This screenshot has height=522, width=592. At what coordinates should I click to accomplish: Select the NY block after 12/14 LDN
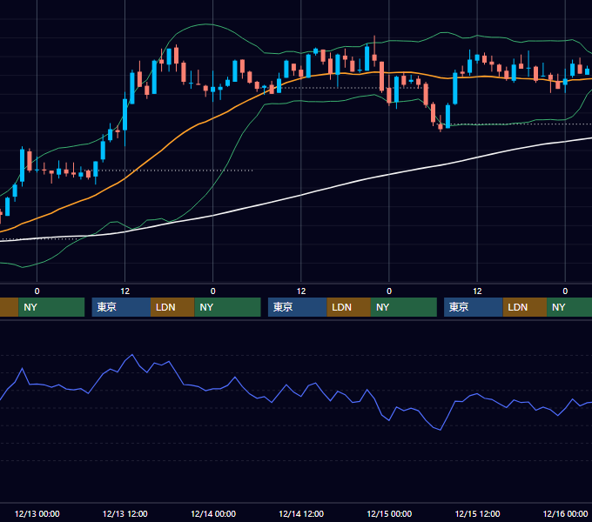coord(404,307)
